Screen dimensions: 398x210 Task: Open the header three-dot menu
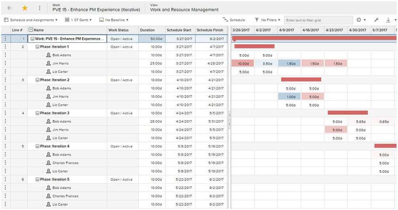tap(40, 8)
